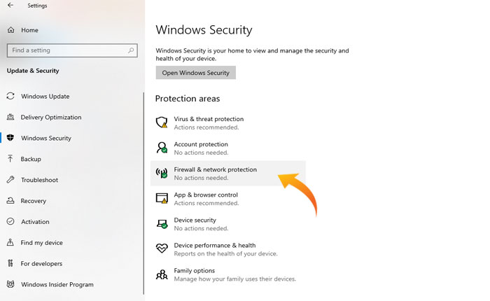
Task: Click the Account protection person icon
Action: click(162, 148)
